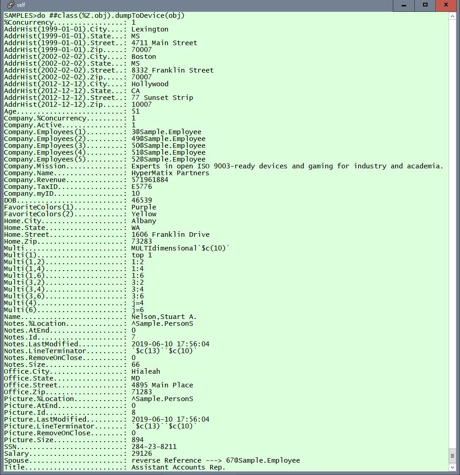Close the self terminal window

pyautogui.click(x=446, y=5)
